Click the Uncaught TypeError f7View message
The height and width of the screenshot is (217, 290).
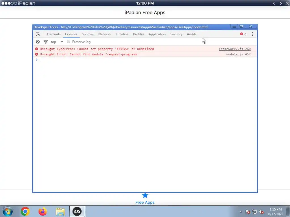(x=97, y=49)
